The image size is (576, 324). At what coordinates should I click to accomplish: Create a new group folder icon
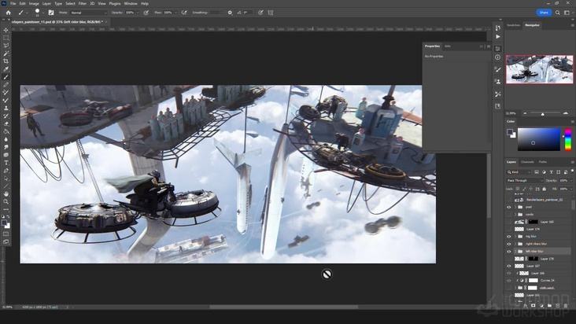[549, 305]
